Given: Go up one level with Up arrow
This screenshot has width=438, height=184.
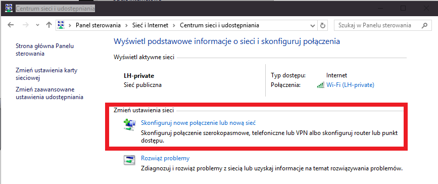Looking at the screenshot, I should tap(49, 25).
